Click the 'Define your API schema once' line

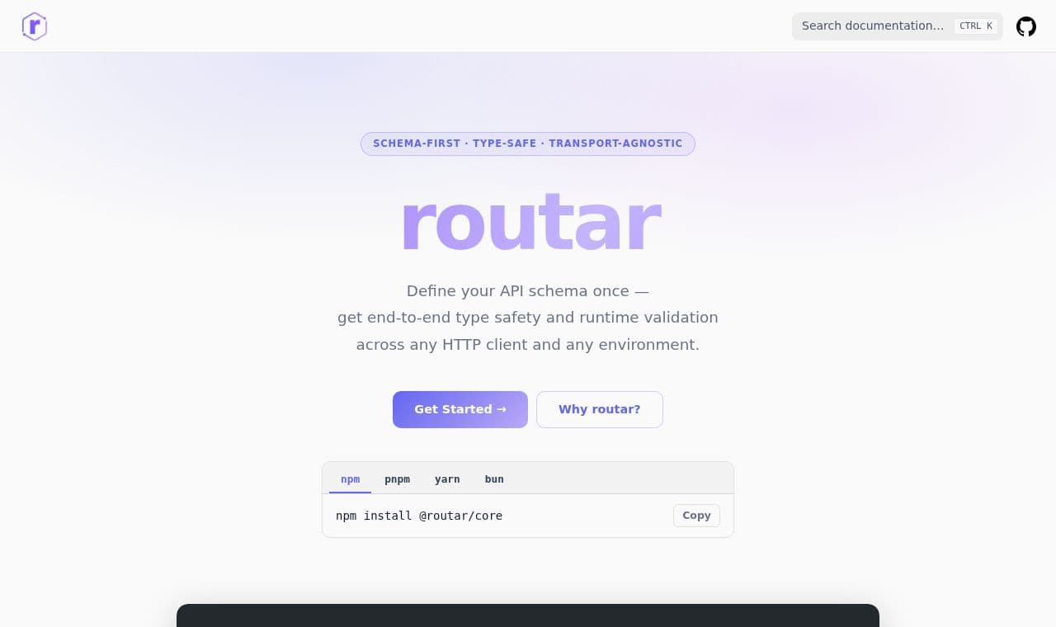point(528,291)
